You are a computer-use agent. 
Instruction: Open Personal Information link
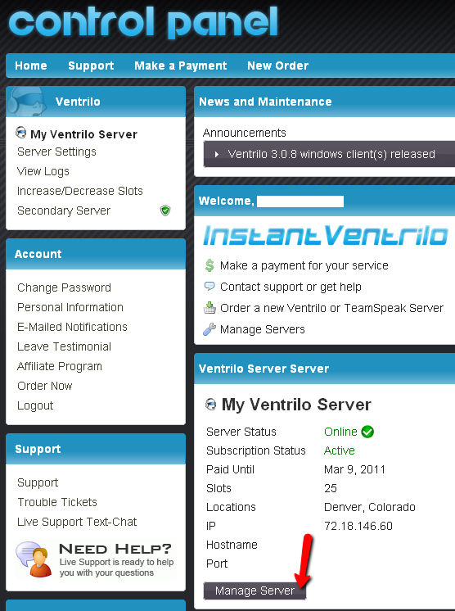(70, 307)
